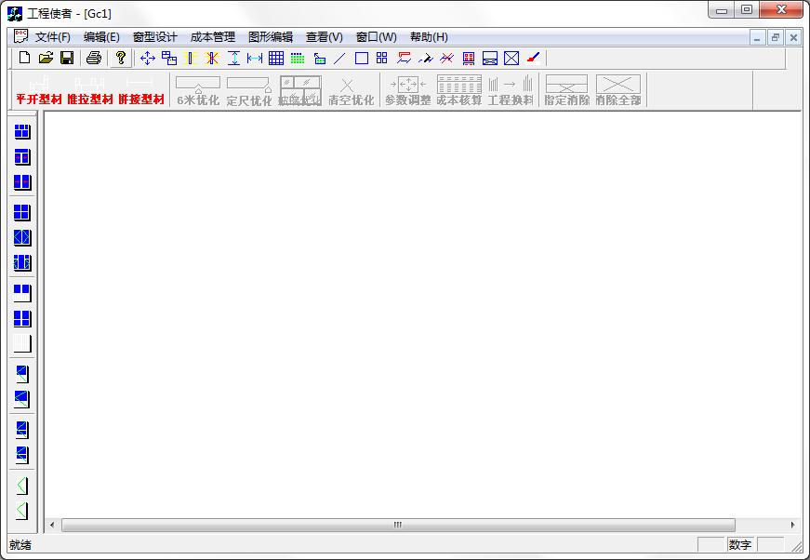
Task: Click the blue grid table icon
Action: click(x=276, y=58)
